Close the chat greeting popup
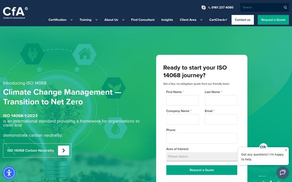 click(286, 150)
